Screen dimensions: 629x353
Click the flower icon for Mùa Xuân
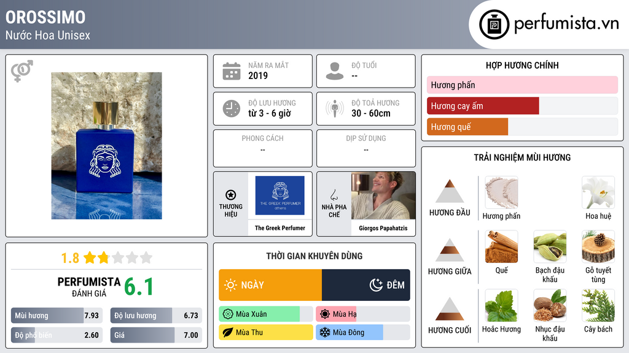tap(228, 314)
